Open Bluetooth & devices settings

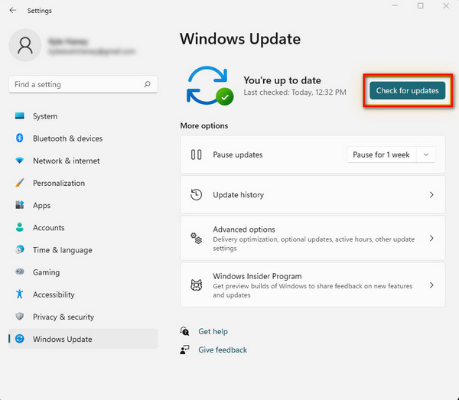tap(83, 138)
